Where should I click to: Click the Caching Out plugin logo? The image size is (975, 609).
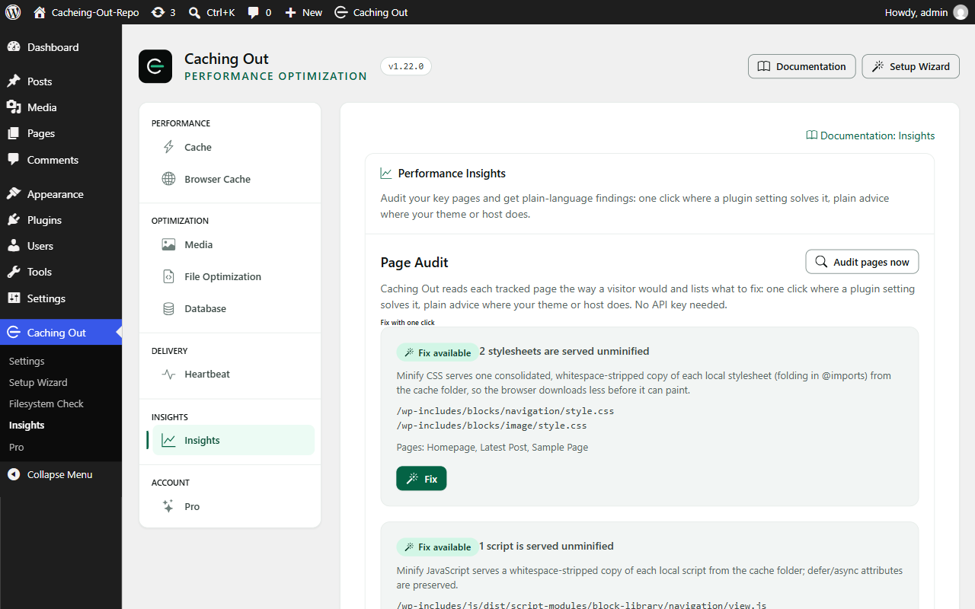[155, 66]
